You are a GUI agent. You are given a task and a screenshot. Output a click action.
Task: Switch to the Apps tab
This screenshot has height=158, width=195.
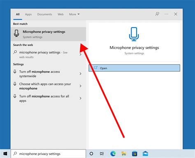tap(28, 14)
